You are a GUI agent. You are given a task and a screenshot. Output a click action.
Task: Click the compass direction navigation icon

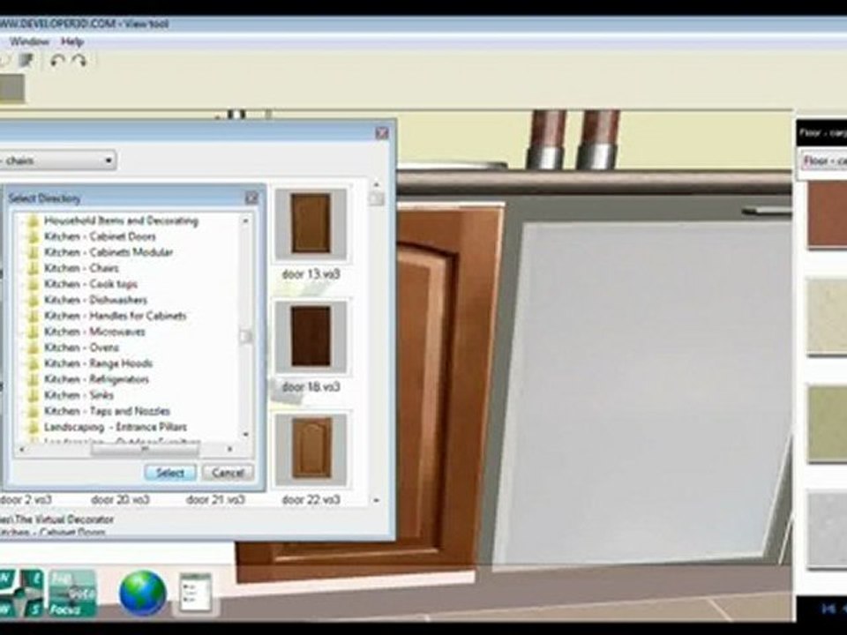(x=20, y=594)
